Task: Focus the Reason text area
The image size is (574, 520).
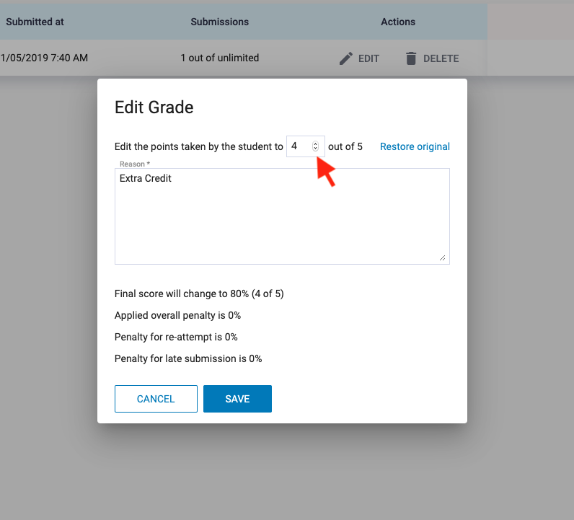Action: point(282,216)
